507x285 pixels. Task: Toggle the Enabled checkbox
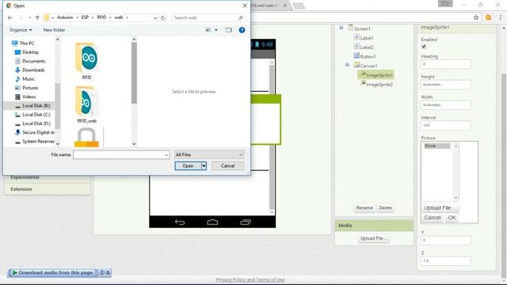(x=424, y=47)
